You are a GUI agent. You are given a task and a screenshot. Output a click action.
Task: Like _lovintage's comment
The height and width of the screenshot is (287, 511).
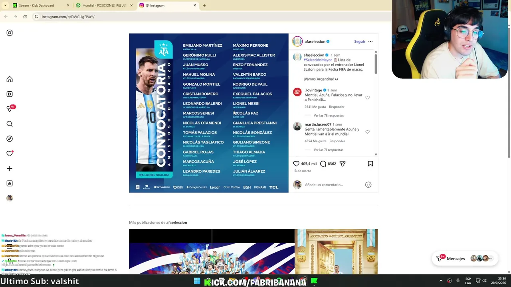(x=368, y=97)
